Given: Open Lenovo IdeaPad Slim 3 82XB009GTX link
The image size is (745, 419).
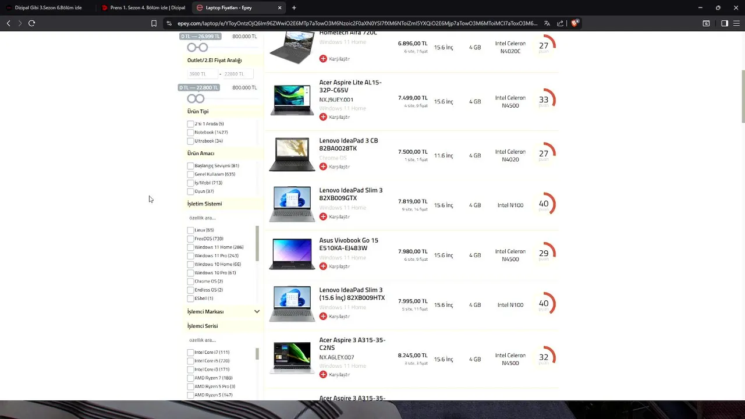Looking at the screenshot, I should coord(351,194).
